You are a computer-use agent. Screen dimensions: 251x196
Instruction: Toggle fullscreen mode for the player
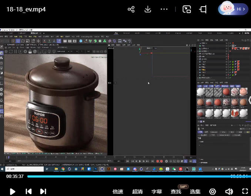[x=245, y=191]
